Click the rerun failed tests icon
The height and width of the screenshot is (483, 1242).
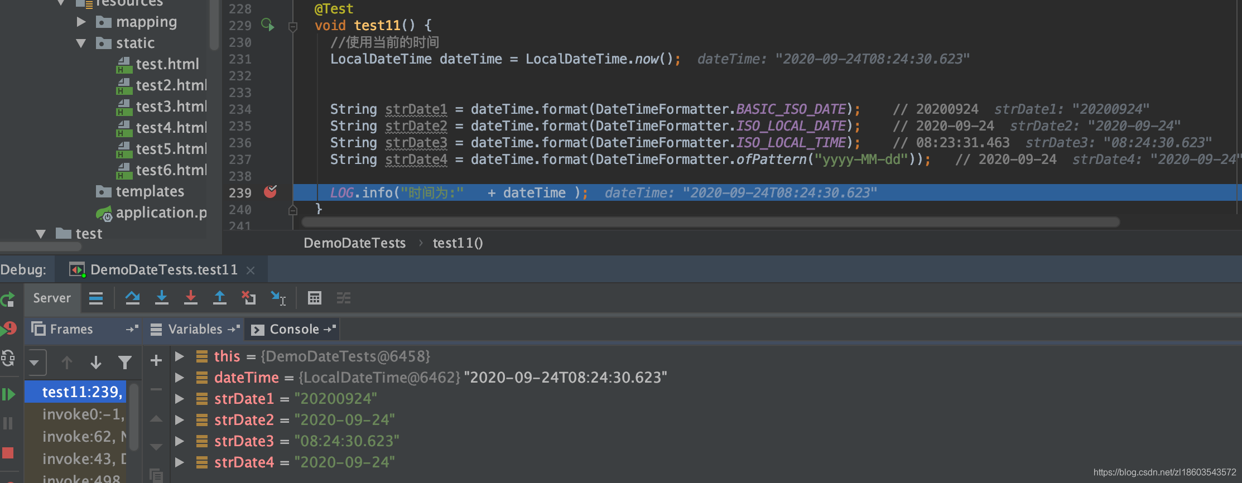point(9,329)
